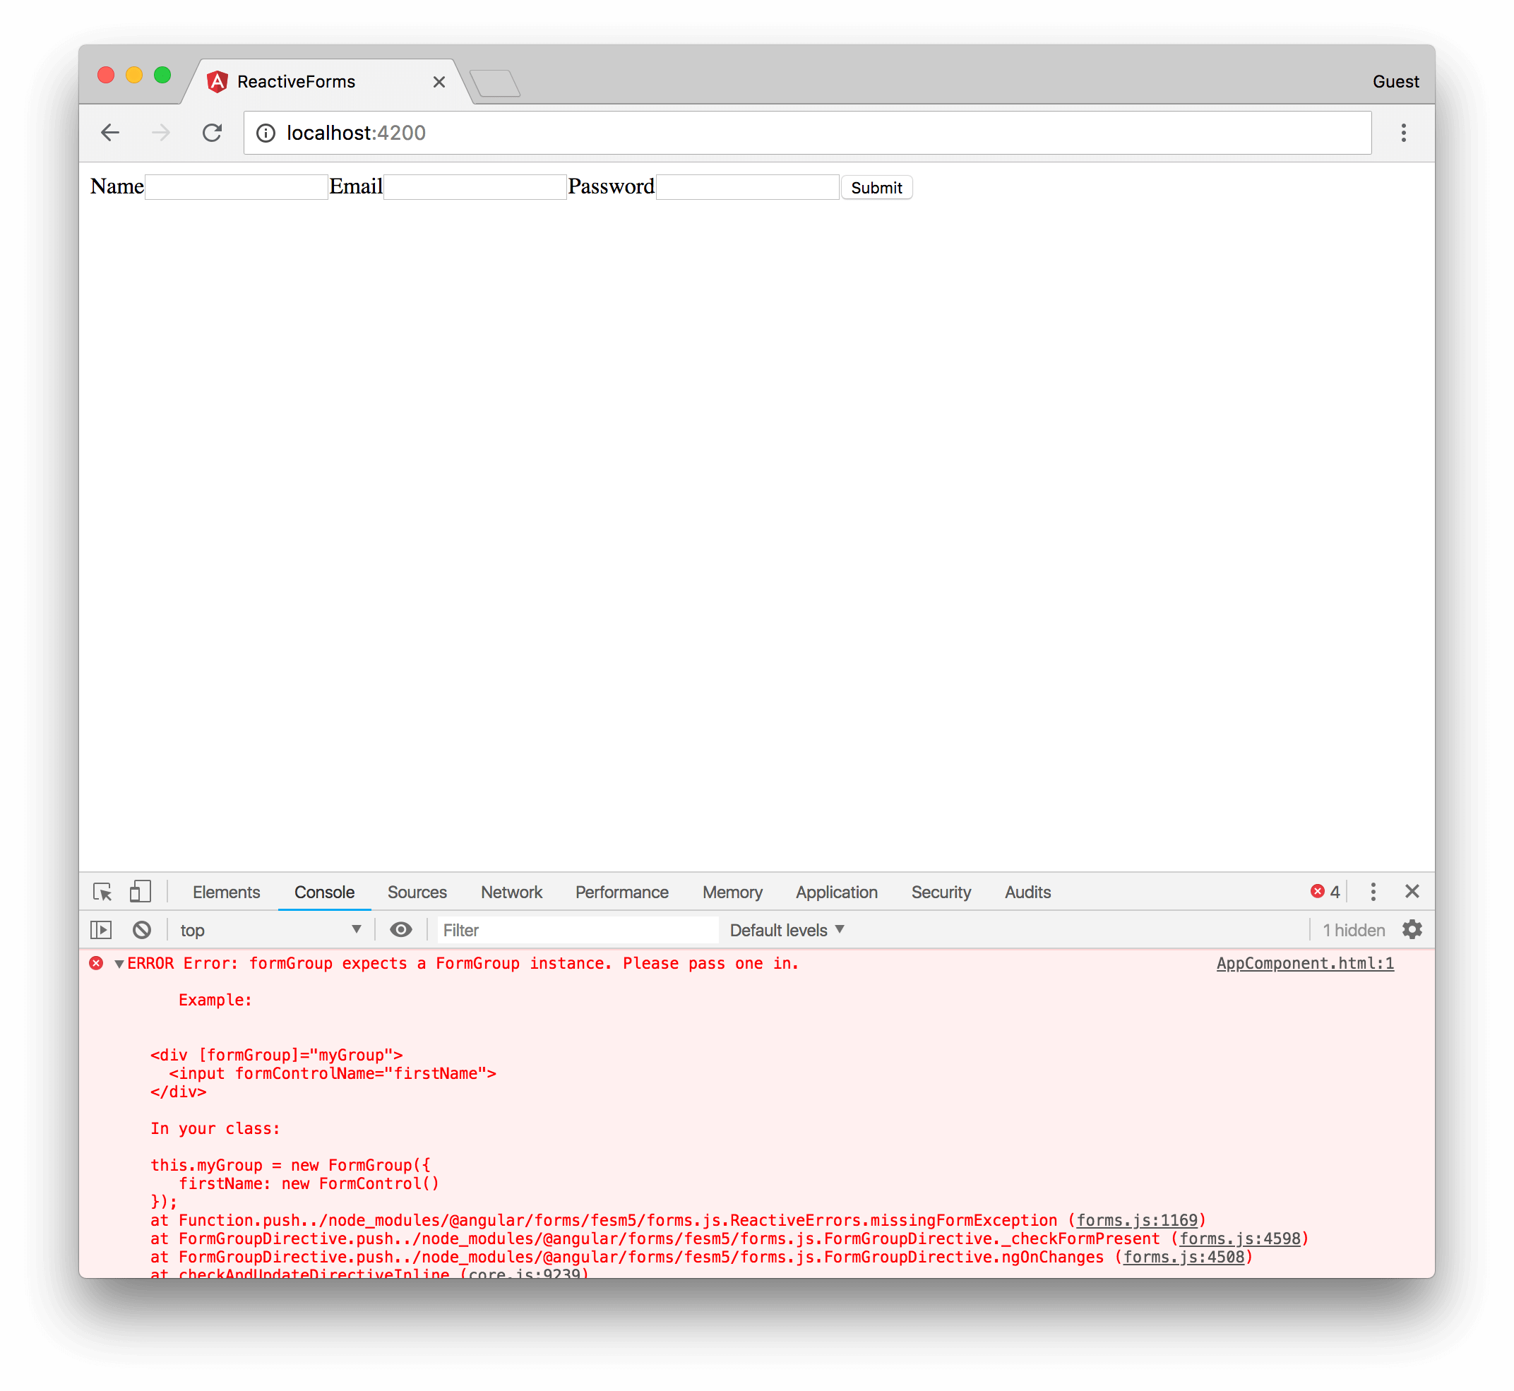Reload the page with the refresh icon
Image resolution: width=1514 pixels, height=1391 pixels.
pos(213,133)
